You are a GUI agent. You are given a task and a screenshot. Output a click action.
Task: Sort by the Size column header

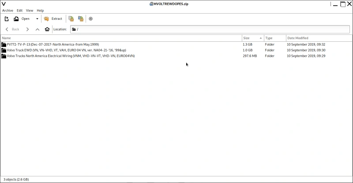click(x=253, y=38)
